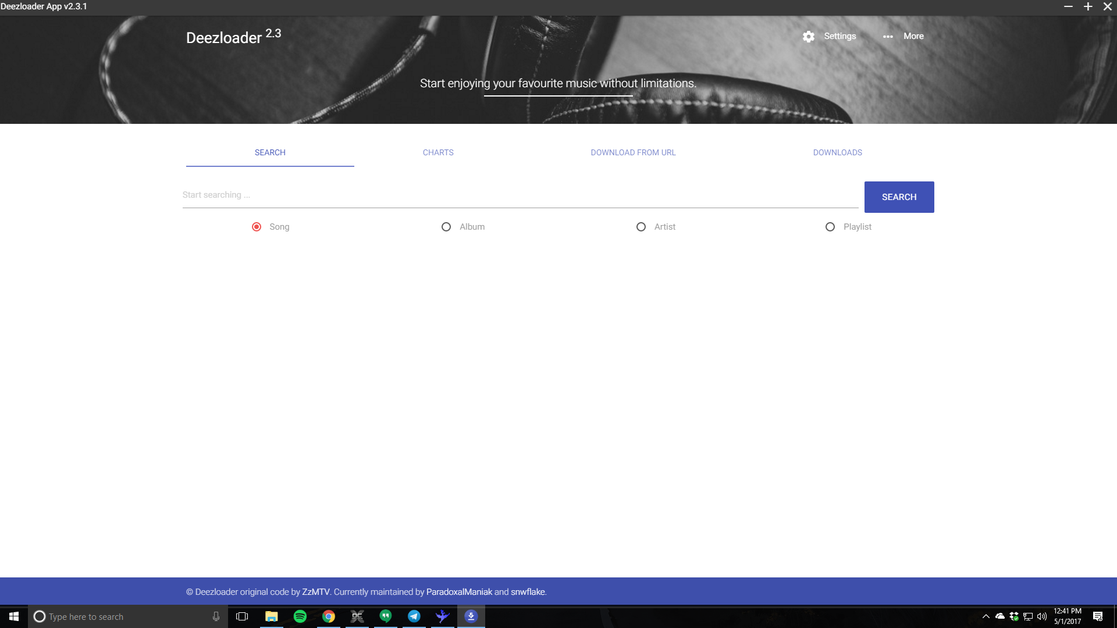Open the clock showing 12:41 PM
This screenshot has height=628, width=1117.
click(1068, 616)
